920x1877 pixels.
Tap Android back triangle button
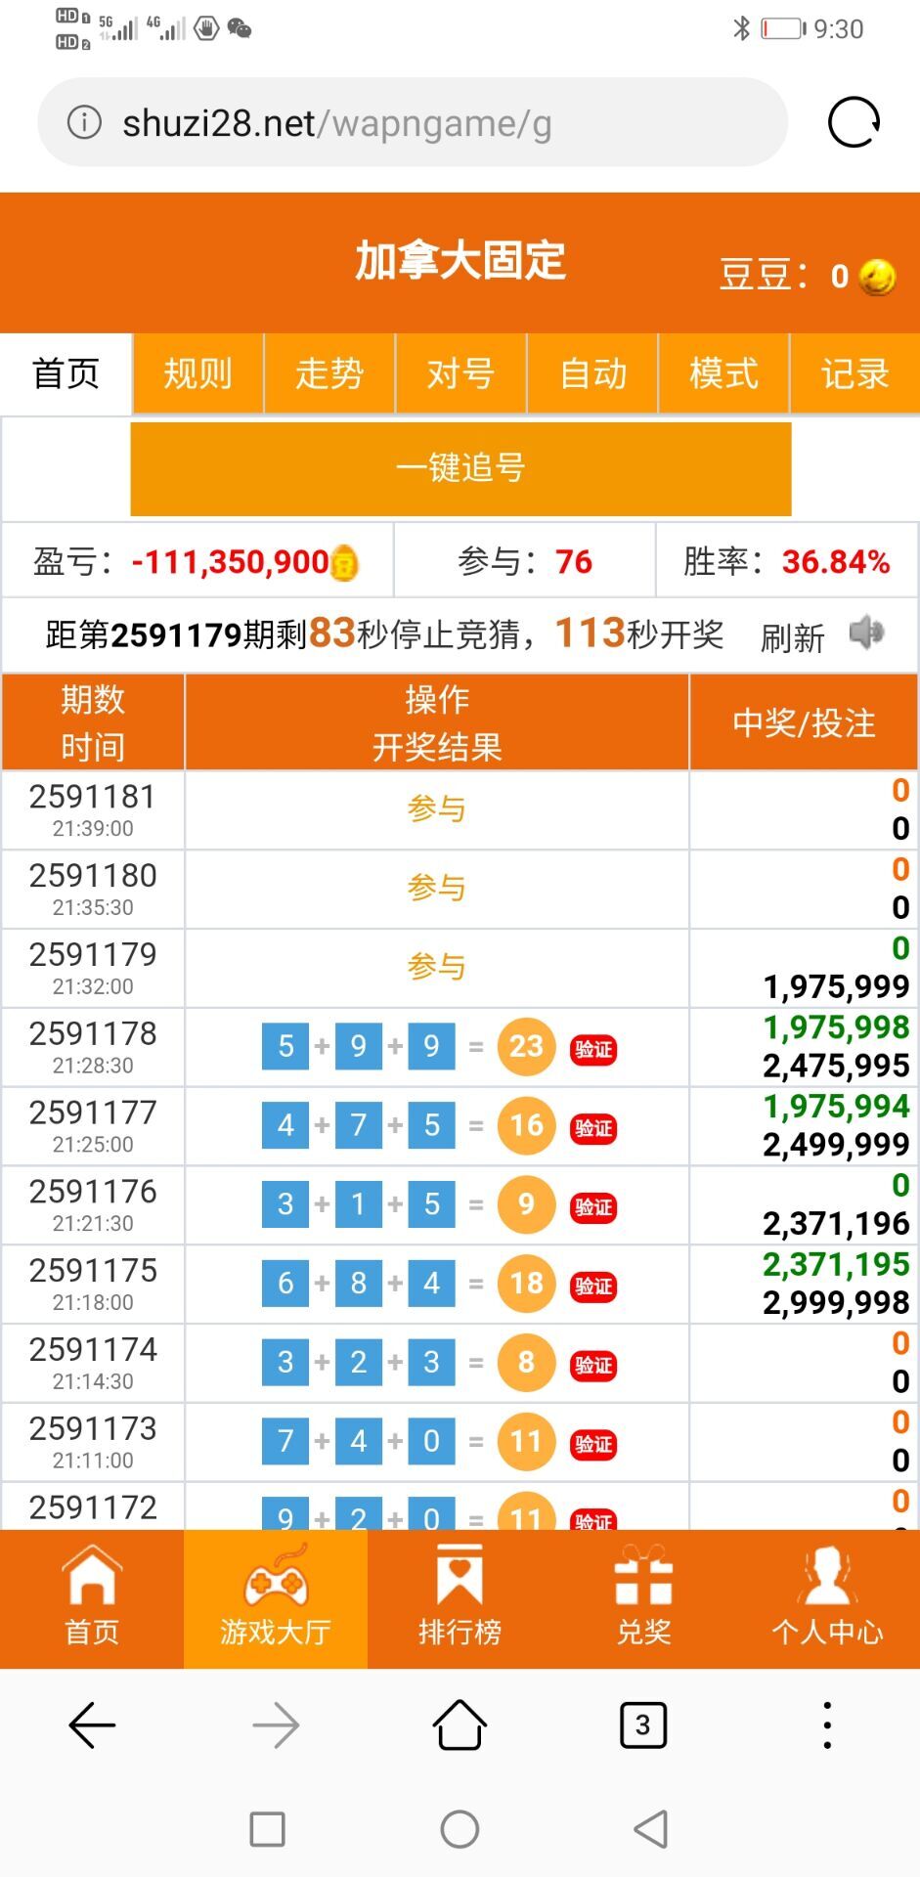[651, 1829]
